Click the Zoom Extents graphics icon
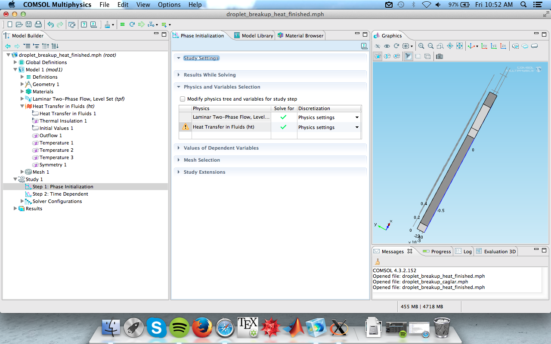Viewport: 551px width, 344px height. coord(459,46)
